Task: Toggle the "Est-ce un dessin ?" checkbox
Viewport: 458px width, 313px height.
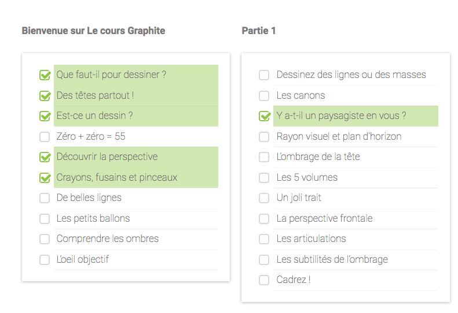Action: click(x=45, y=116)
